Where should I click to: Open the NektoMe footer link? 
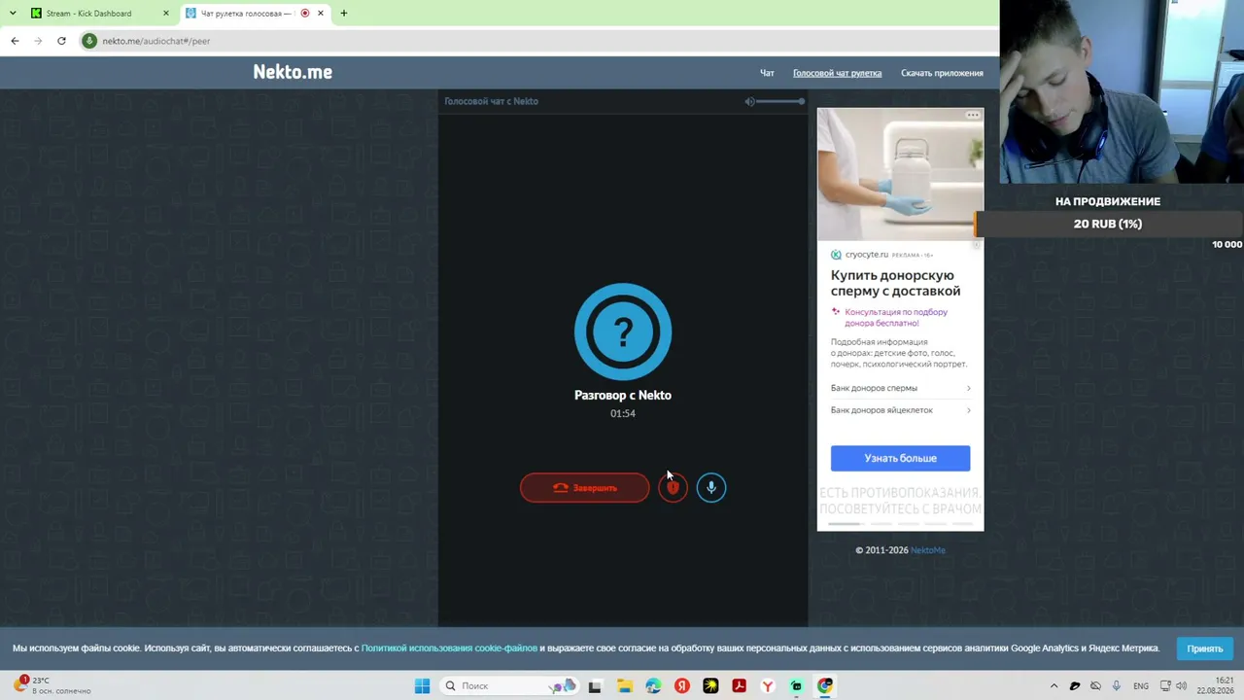[x=928, y=550]
